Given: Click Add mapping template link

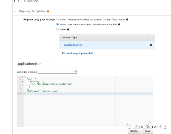Looking at the screenshot, I should tap(80, 53).
